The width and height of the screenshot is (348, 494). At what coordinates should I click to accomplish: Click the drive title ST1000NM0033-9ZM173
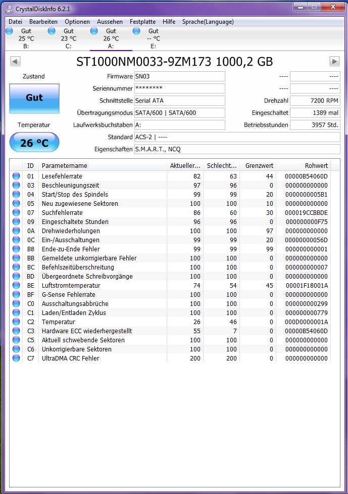(144, 62)
